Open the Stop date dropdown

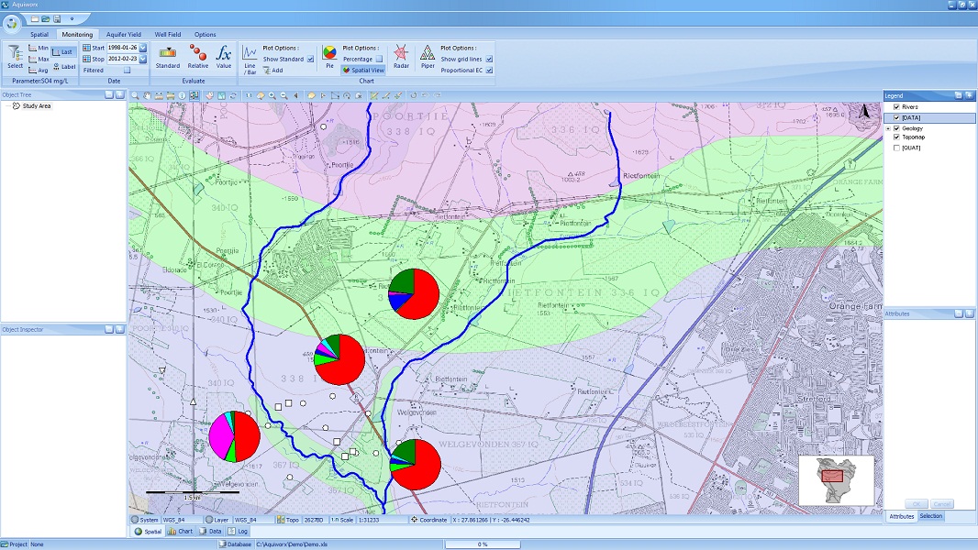[x=143, y=59]
